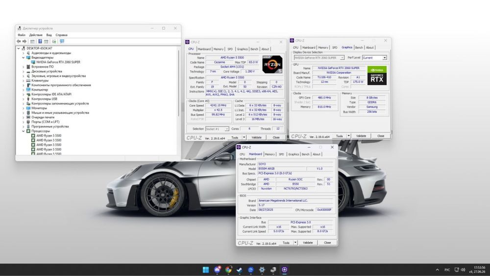
Task: Click the B550M ARGB model field
Action: click(282, 169)
